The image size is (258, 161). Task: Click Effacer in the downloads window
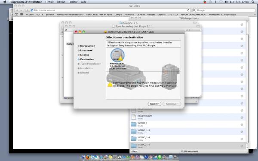coord(135,151)
